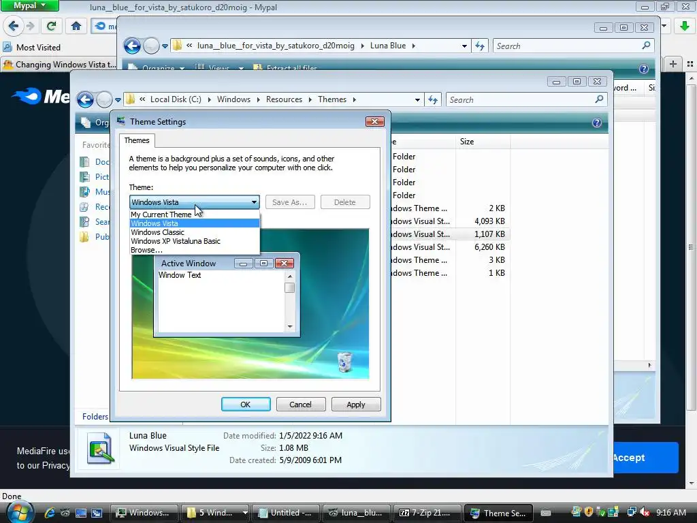The image size is (697, 523).
Task: Click 'Local Disk (C:)' in the address bar
Action: click(x=176, y=99)
